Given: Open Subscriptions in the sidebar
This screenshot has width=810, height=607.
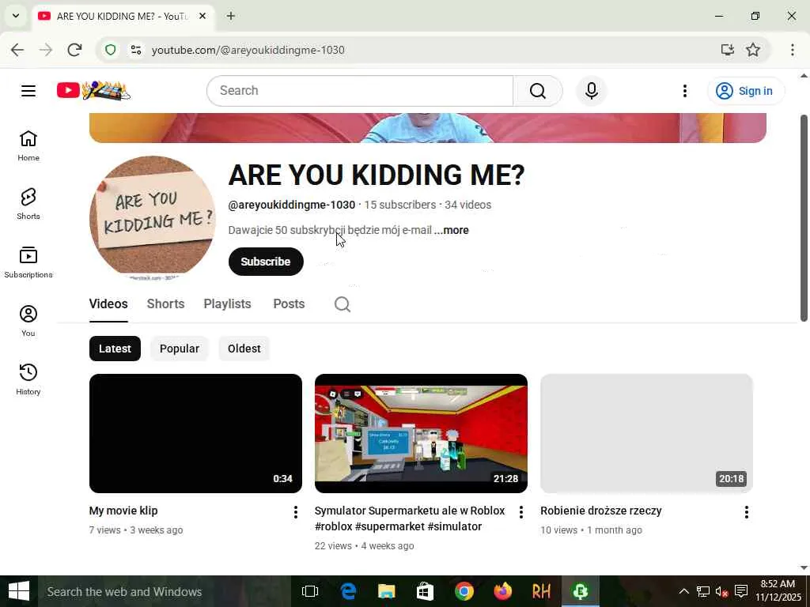Looking at the screenshot, I should [28, 262].
